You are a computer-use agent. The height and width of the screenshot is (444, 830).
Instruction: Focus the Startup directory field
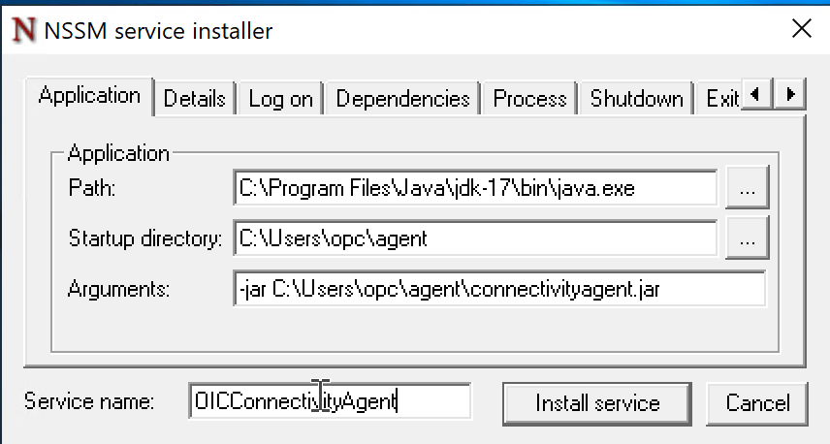pos(475,238)
